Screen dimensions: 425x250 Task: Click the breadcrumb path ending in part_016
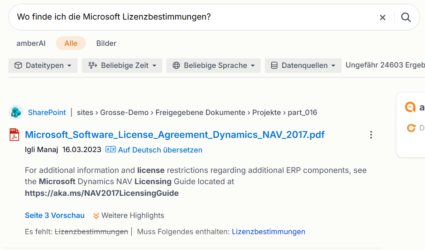pos(197,112)
